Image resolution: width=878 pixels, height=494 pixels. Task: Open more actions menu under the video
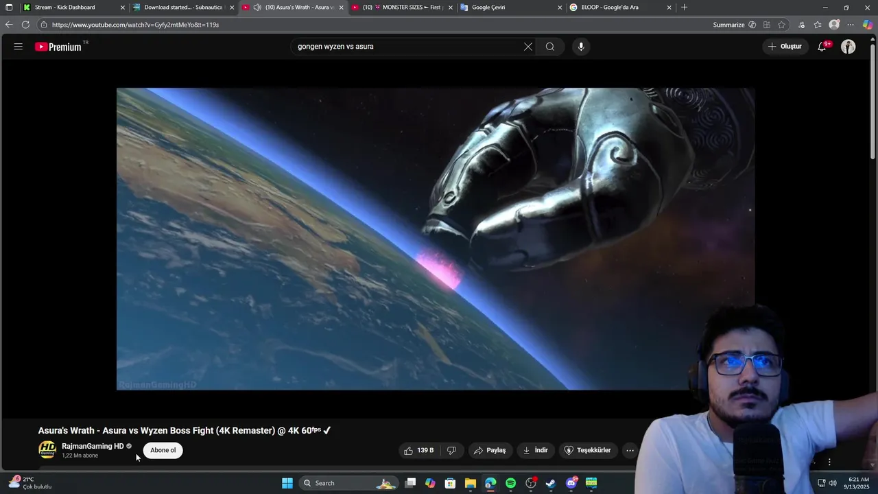coord(630,450)
